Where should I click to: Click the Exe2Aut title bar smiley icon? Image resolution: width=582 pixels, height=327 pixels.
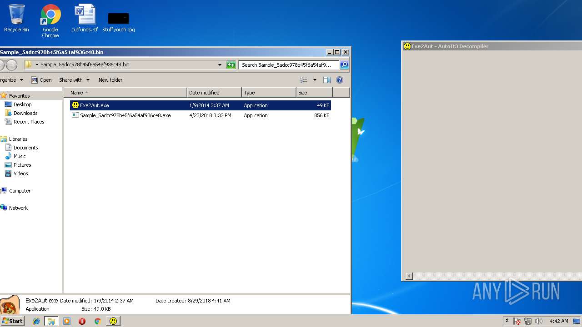pyautogui.click(x=407, y=46)
